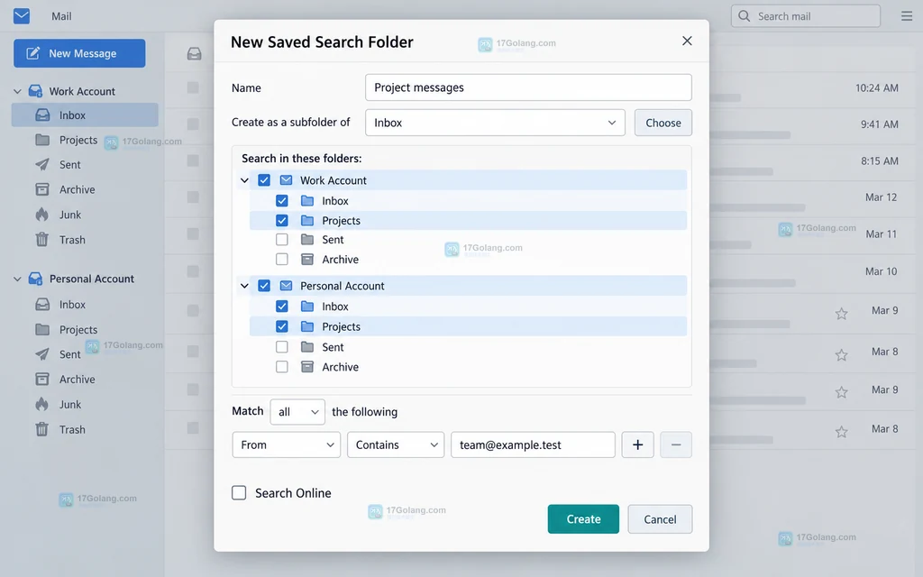Check Sent under Work Account in the dialog
Viewport: 923px width, 577px height.
(x=282, y=240)
